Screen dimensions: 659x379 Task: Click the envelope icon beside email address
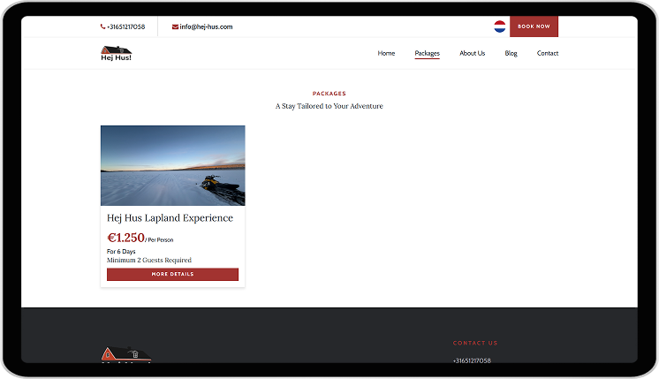(x=175, y=27)
